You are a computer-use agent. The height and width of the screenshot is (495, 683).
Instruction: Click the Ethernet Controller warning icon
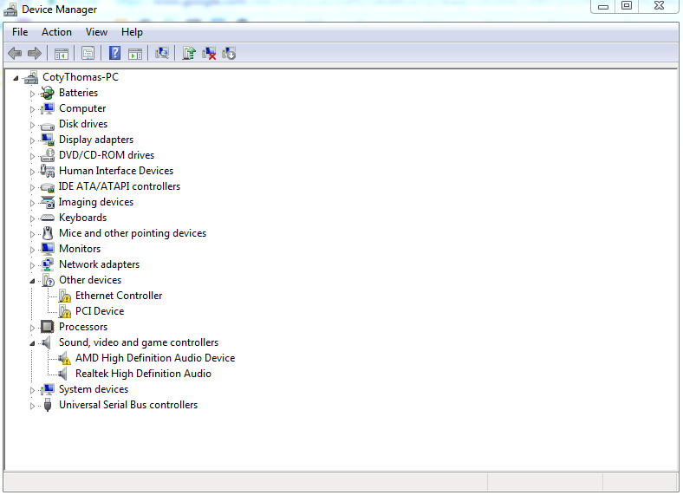click(64, 296)
